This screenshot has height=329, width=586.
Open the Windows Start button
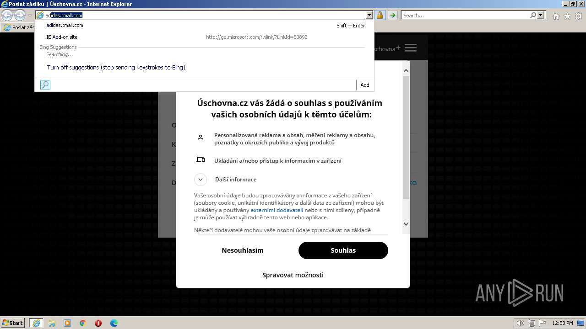pos(13,323)
